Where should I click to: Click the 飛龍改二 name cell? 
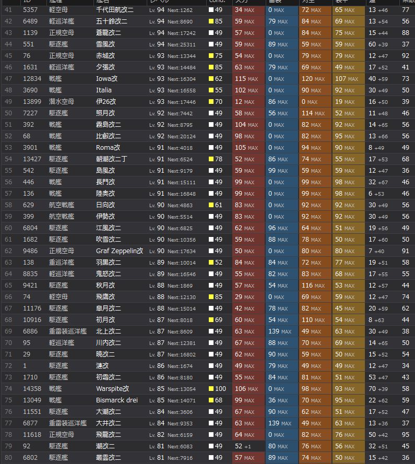click(x=109, y=435)
